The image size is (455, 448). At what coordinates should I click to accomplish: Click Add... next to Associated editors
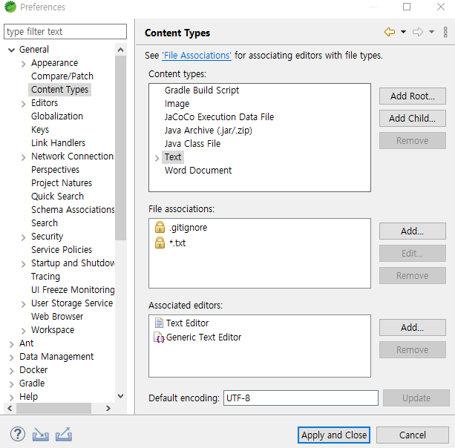click(413, 327)
